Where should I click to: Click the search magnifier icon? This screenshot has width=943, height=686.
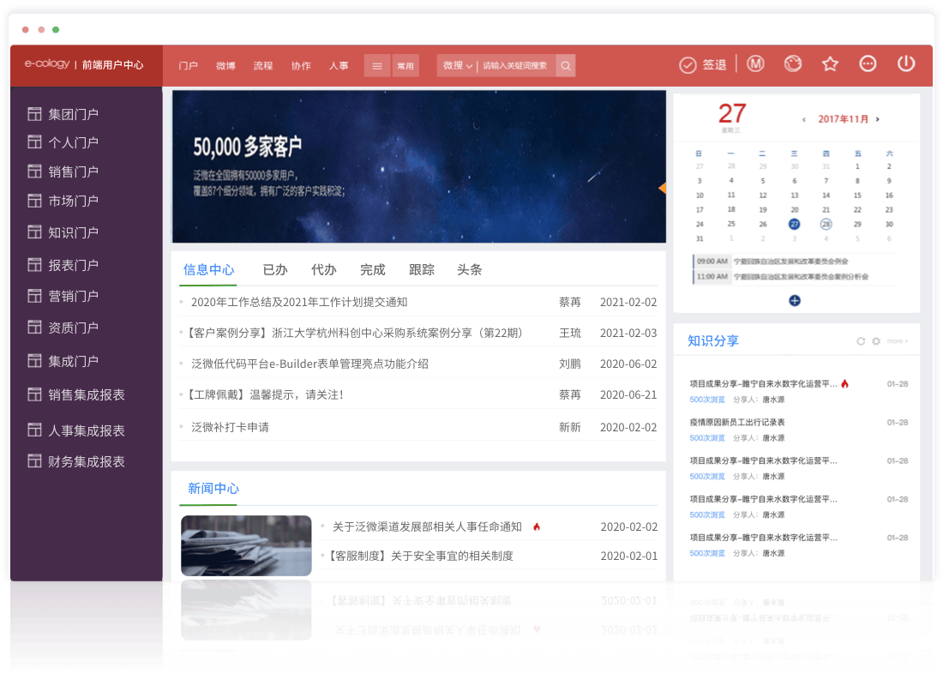pos(566,66)
